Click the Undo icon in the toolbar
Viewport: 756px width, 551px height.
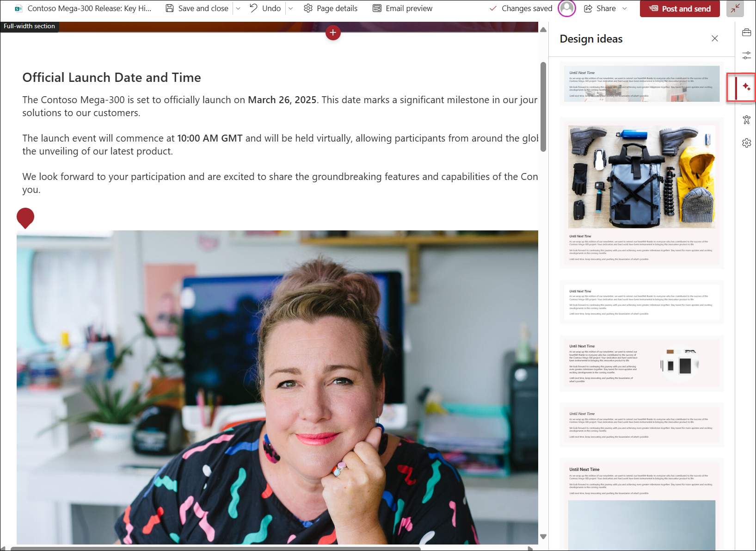pyautogui.click(x=253, y=8)
